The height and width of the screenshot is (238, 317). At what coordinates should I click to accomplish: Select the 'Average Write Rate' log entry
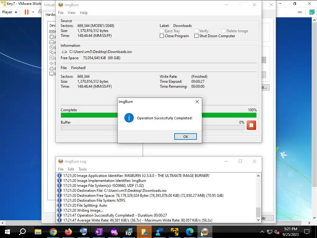pyautogui.click(x=135, y=220)
